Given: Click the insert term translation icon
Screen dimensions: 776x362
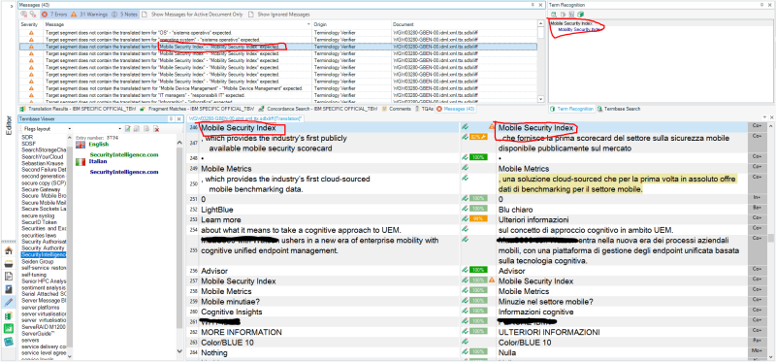Looking at the screenshot, I should (x=563, y=14).
